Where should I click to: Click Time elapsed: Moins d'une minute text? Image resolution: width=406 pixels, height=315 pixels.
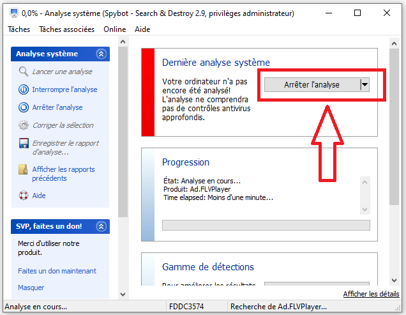[218, 197]
